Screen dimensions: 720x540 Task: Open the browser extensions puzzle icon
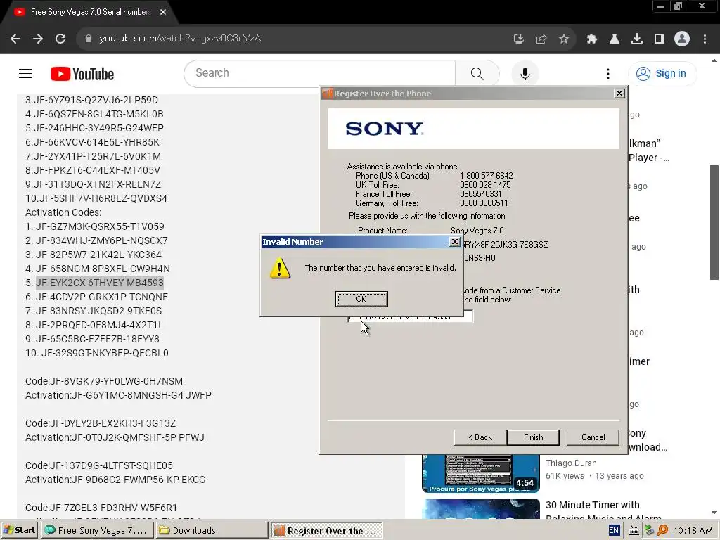(591, 39)
